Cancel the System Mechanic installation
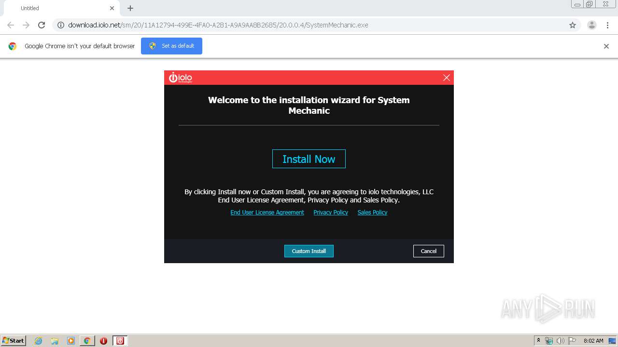 click(429, 251)
